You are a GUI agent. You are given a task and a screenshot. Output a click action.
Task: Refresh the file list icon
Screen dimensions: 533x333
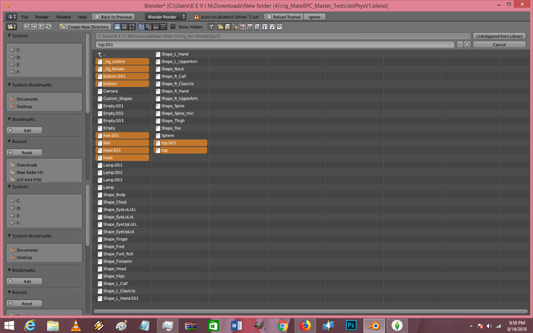(x=48, y=26)
